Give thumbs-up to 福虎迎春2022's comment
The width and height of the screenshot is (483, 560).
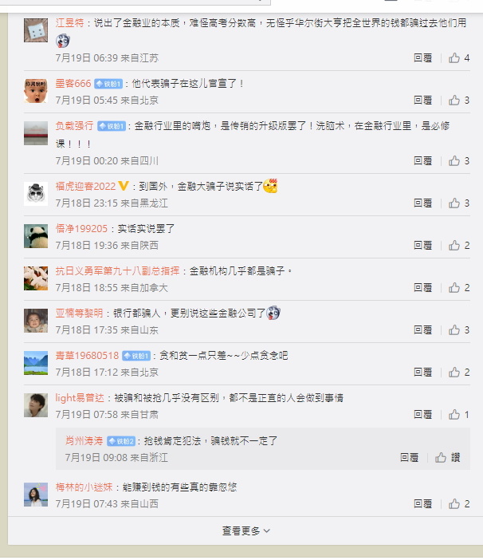[459, 203]
